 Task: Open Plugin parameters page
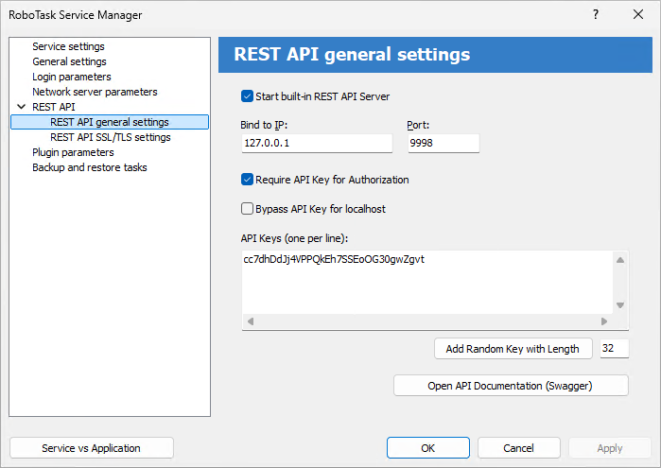coord(73,152)
